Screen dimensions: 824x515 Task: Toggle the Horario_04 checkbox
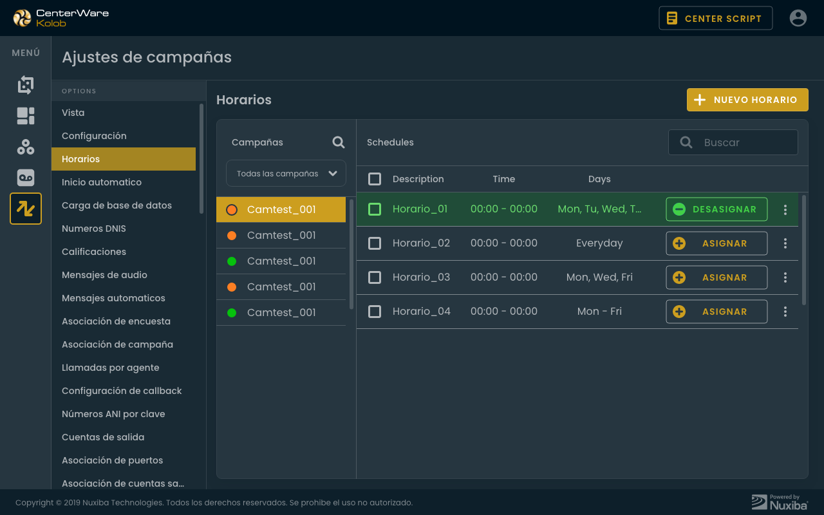tap(375, 312)
